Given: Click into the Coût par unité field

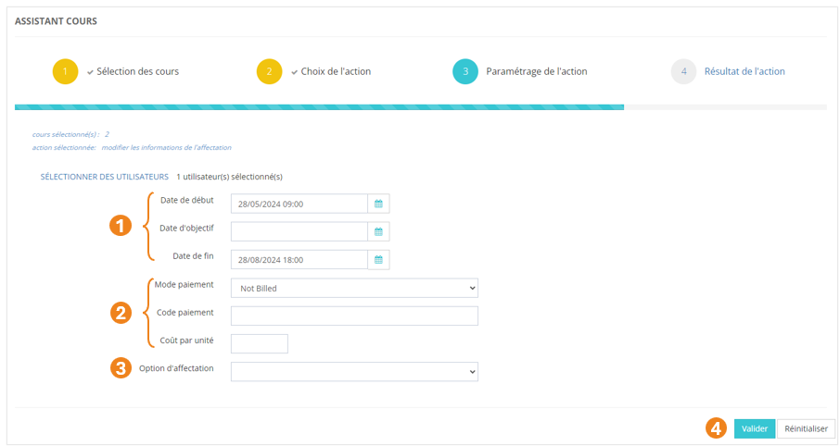Looking at the screenshot, I should (x=259, y=343).
